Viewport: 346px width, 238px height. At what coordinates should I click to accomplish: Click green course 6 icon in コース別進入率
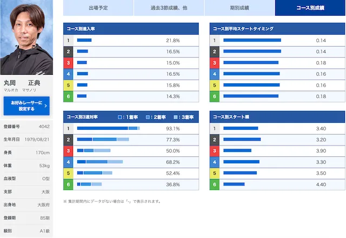68,96
